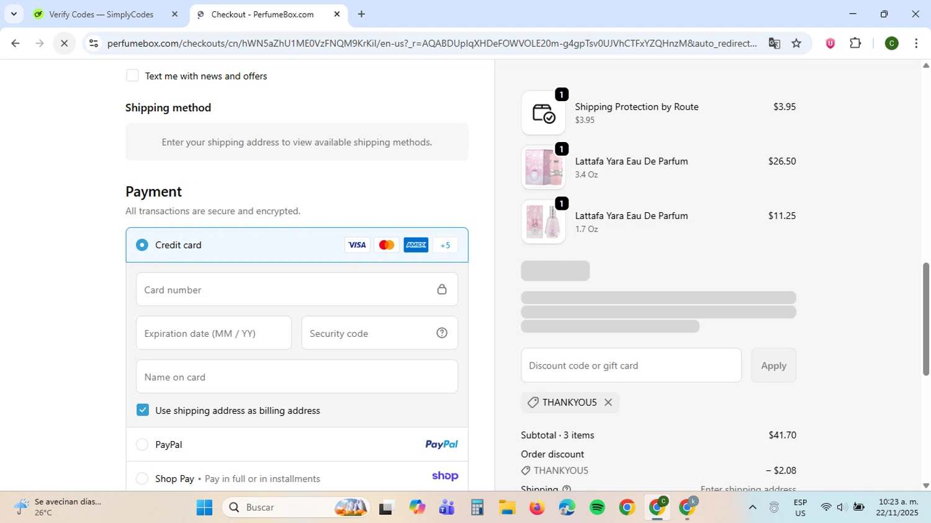Expand the hidden system tray icons
The image size is (931, 523).
click(x=752, y=507)
